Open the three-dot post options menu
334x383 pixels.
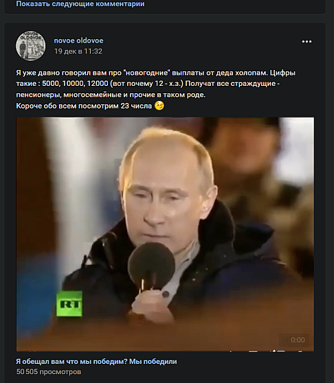[x=307, y=41]
